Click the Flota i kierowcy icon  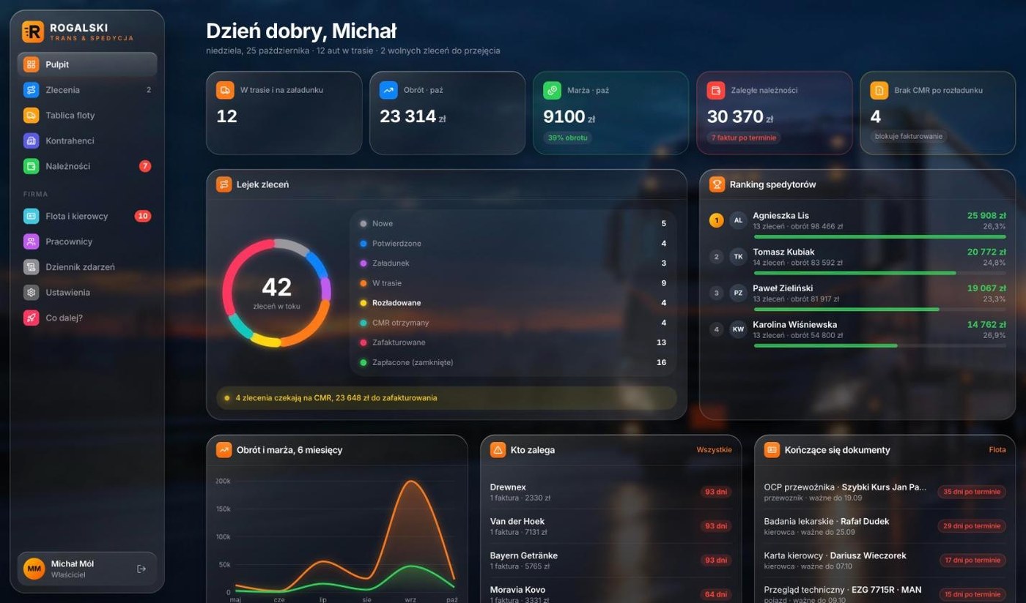click(31, 216)
